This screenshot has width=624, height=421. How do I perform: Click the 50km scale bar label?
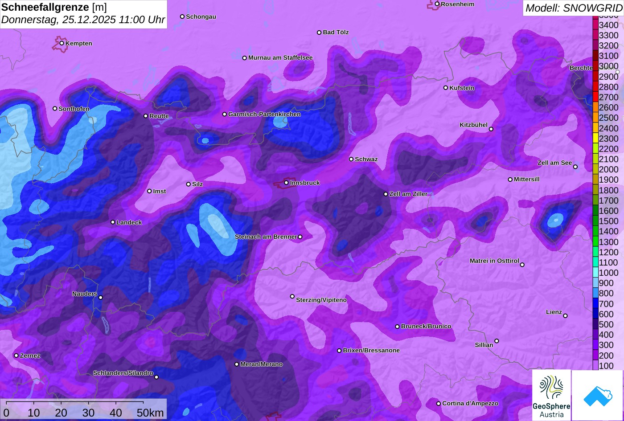click(x=150, y=413)
